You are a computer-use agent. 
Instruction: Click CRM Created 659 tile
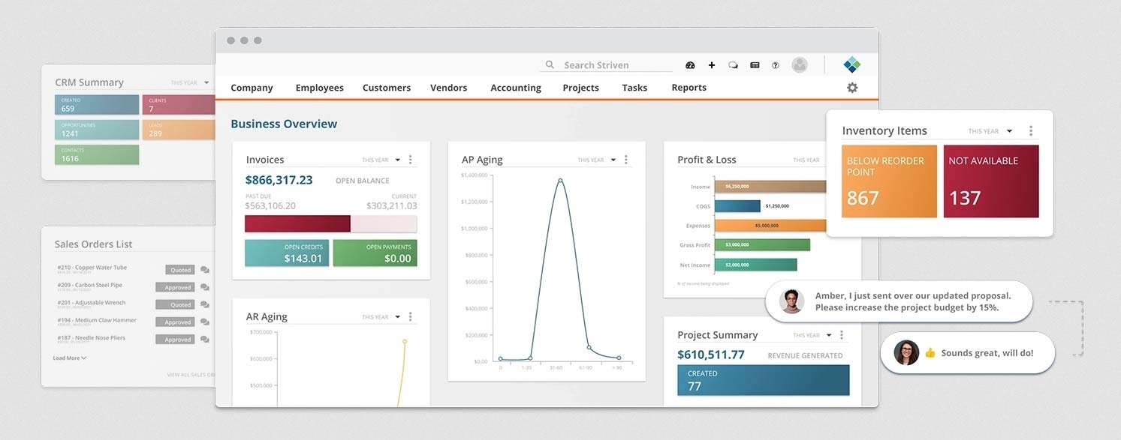pyautogui.click(x=97, y=104)
